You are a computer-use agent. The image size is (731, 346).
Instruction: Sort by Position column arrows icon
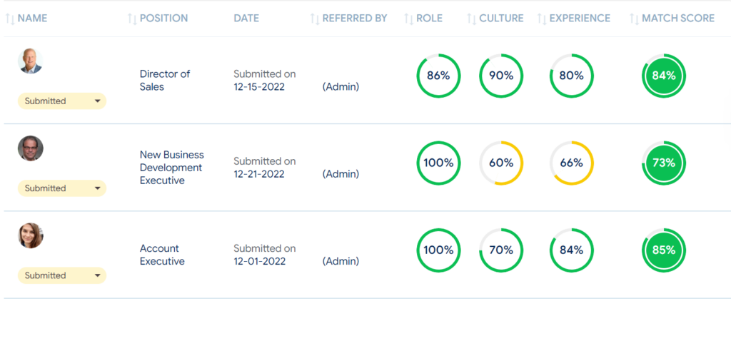point(132,19)
